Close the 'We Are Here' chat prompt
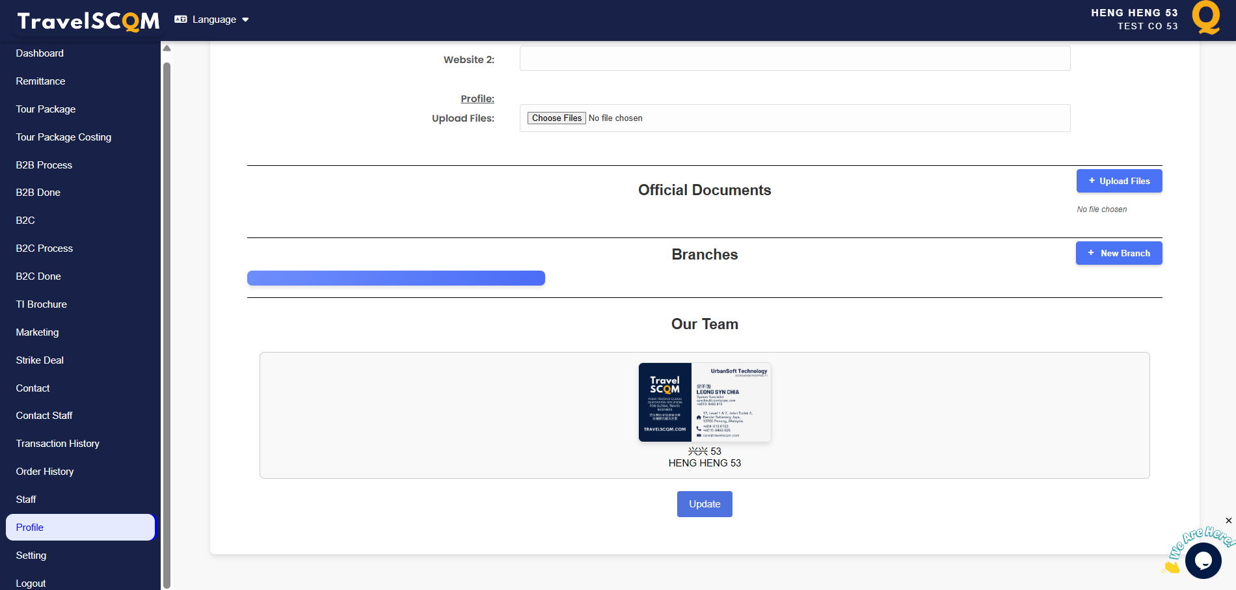Viewport: 1236px width, 590px height. pos(1228,520)
